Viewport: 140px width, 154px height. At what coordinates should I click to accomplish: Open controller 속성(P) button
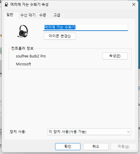pos(115,56)
